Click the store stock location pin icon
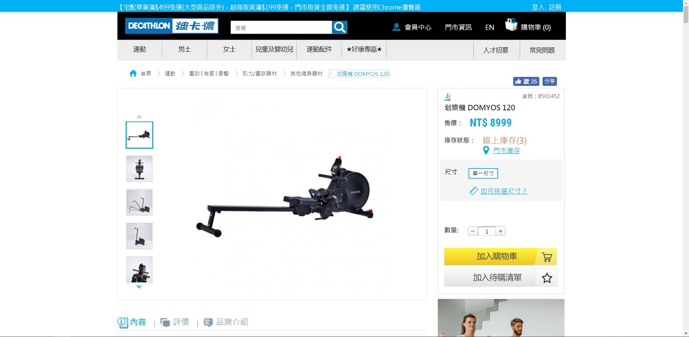Screen dimensions: 689x337 (x=486, y=150)
